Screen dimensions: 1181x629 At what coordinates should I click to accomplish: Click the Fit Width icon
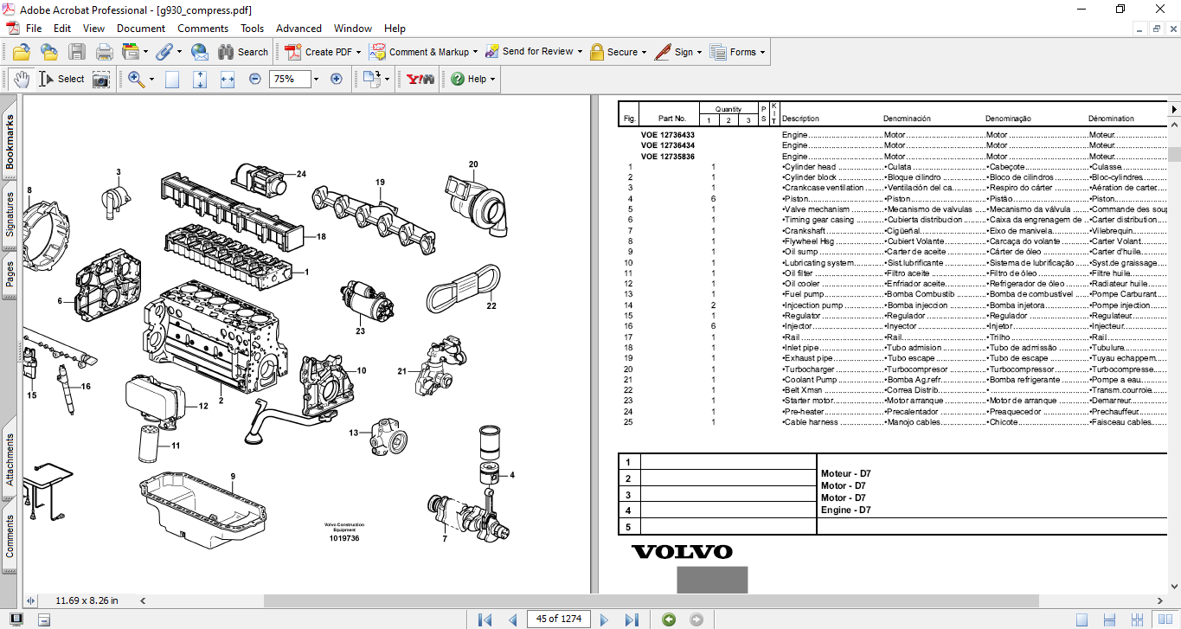click(228, 79)
